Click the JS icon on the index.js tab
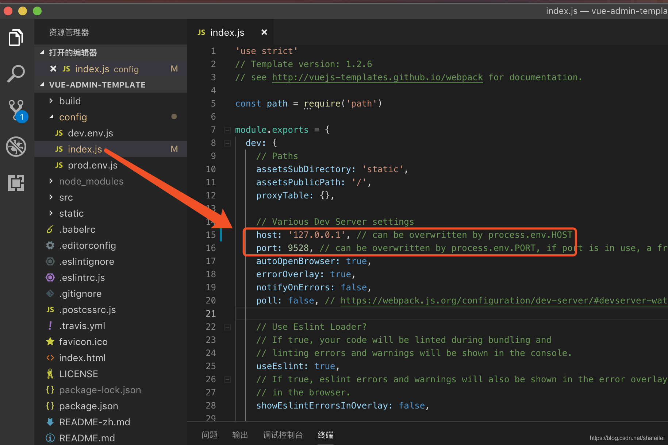Viewport: 668px width, 445px height. (x=201, y=32)
